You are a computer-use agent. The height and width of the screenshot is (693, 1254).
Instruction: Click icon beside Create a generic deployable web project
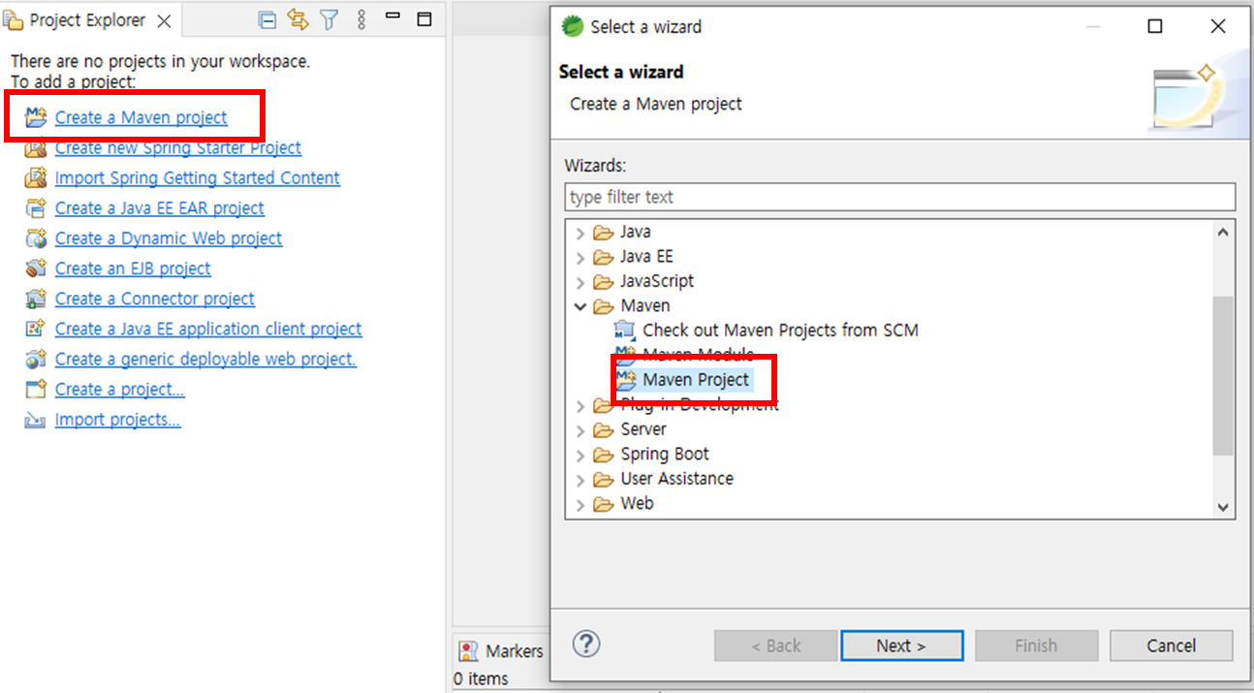click(x=36, y=360)
